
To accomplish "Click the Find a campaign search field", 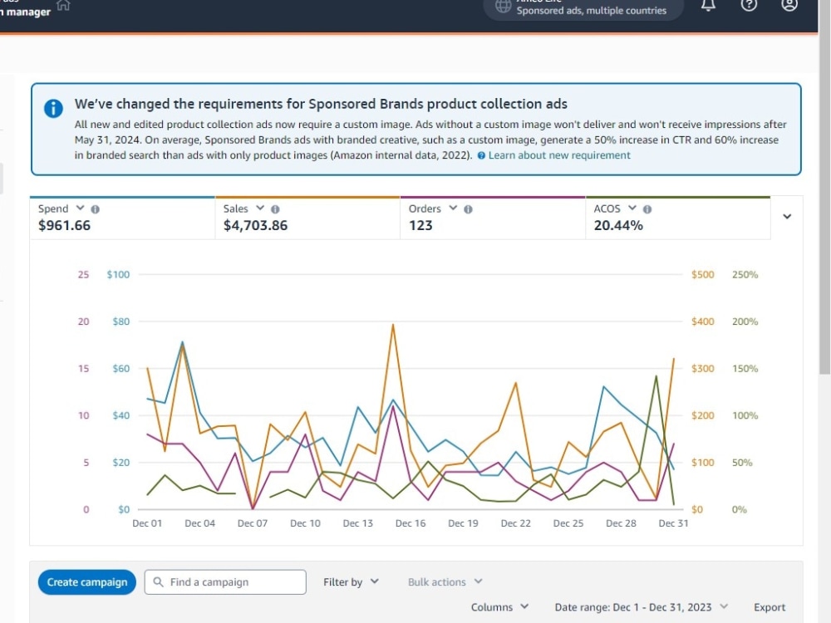I will (x=225, y=581).
